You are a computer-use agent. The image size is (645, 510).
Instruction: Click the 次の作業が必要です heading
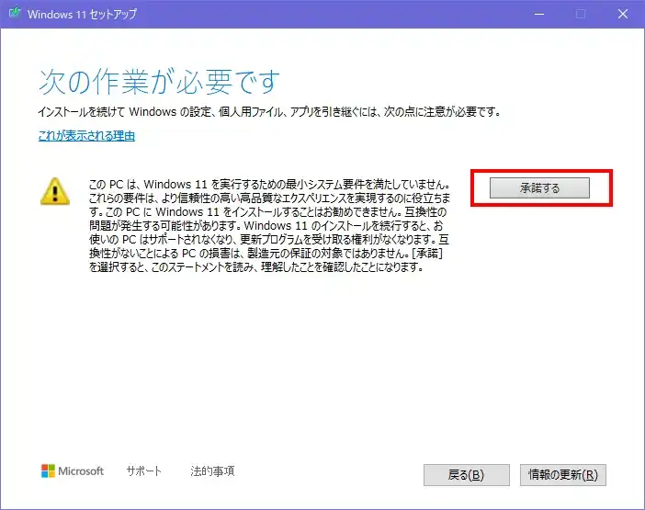pyautogui.click(x=158, y=82)
